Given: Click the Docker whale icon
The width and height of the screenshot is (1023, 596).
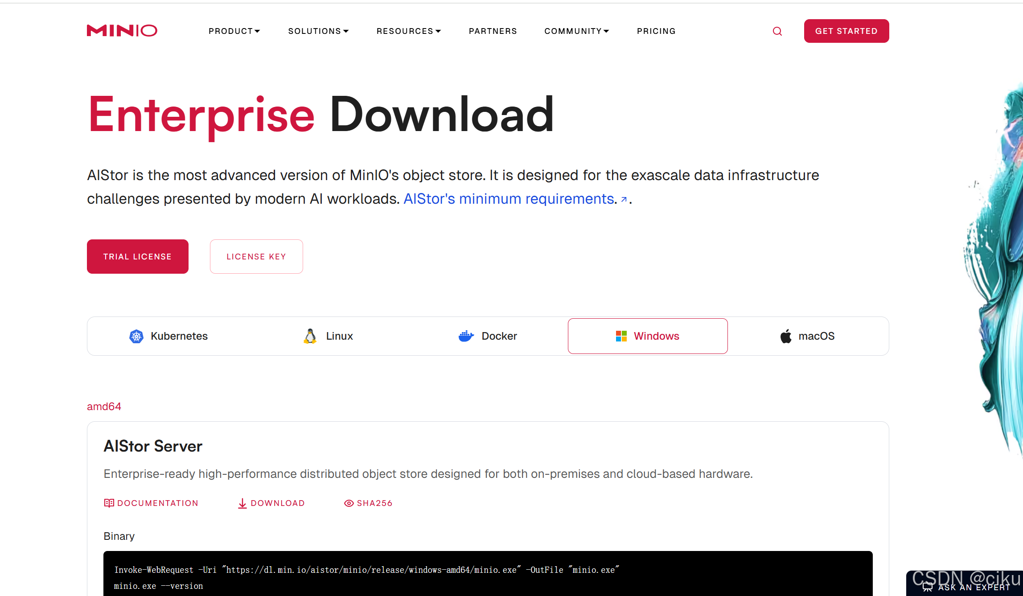Looking at the screenshot, I should [466, 336].
